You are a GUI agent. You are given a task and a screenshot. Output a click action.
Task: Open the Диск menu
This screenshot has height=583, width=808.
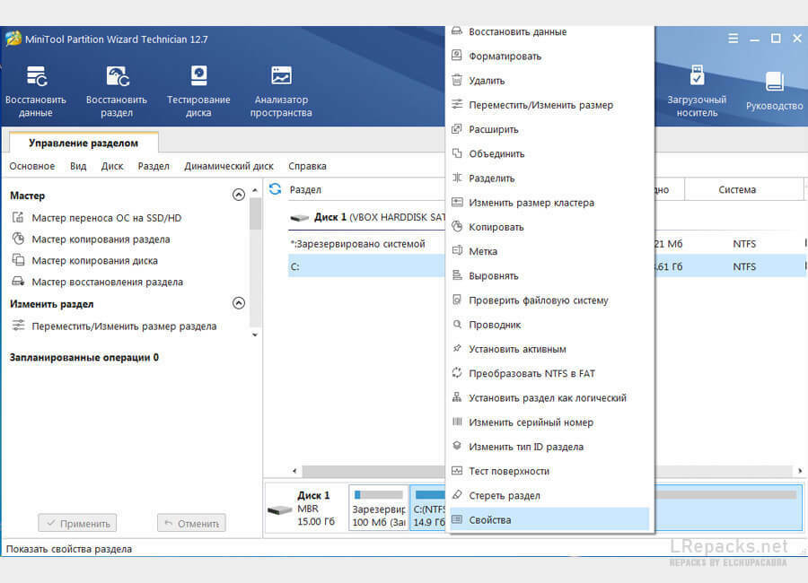tap(112, 166)
